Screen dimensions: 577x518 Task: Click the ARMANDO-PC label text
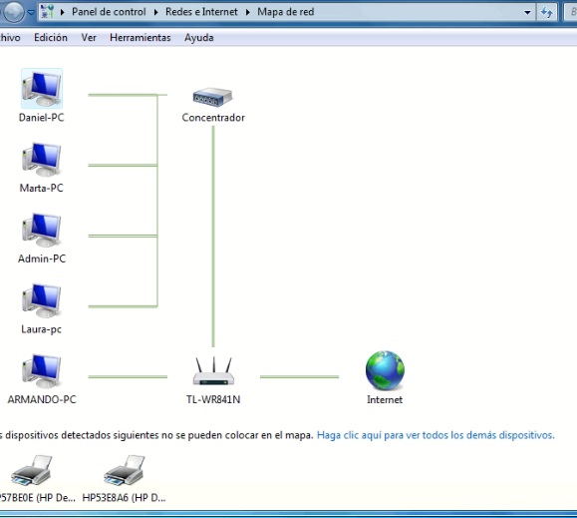[42, 400]
